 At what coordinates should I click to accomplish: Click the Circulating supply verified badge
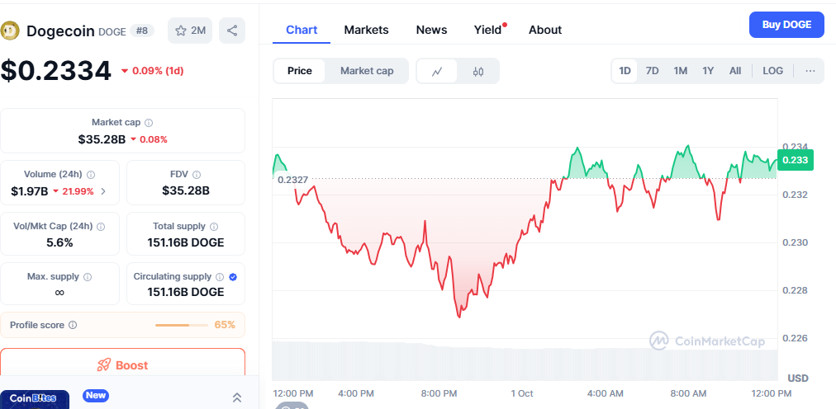[x=232, y=277]
